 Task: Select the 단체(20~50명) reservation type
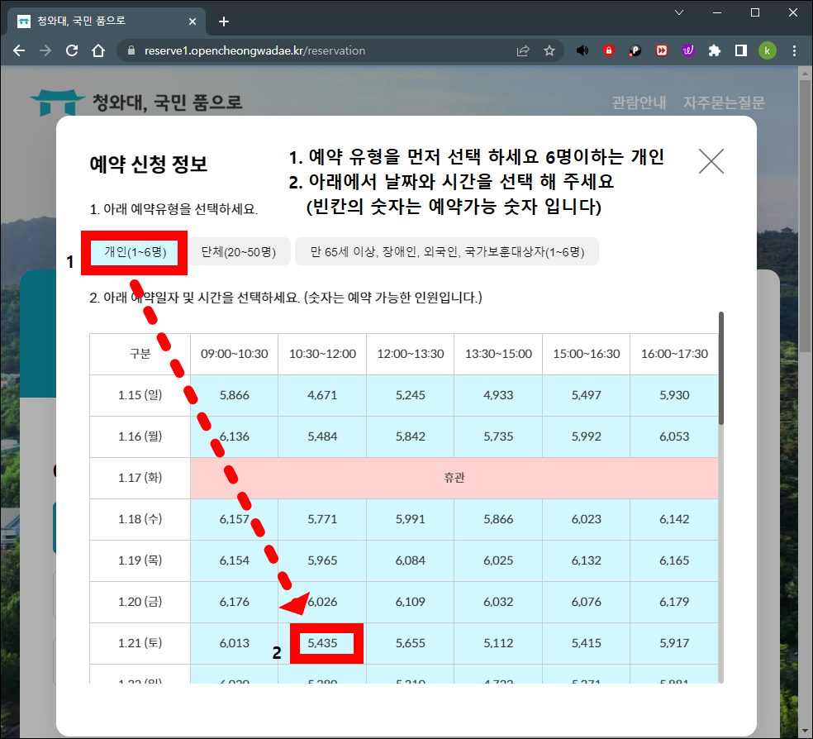[x=239, y=251]
